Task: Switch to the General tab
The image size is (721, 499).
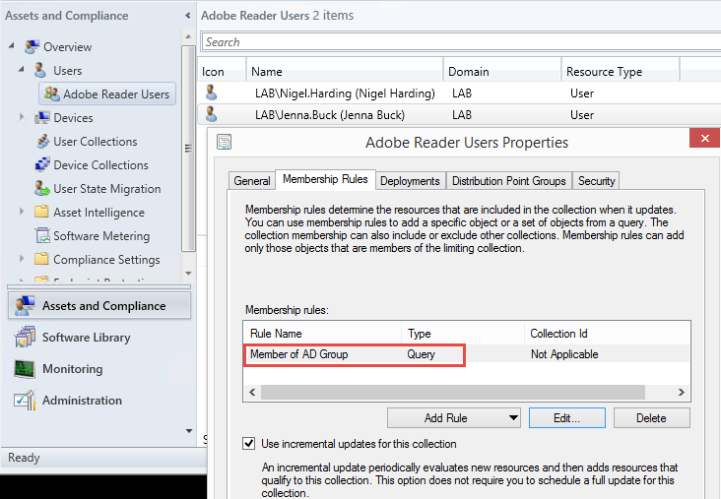Action: 251,180
